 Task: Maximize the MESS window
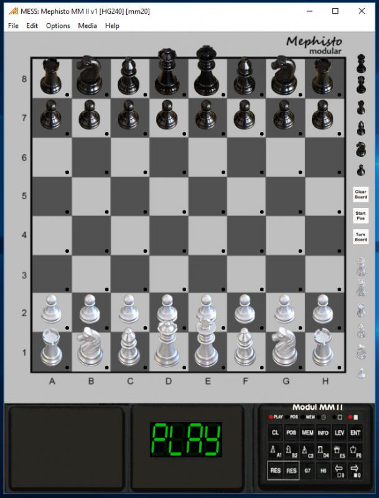click(x=335, y=11)
